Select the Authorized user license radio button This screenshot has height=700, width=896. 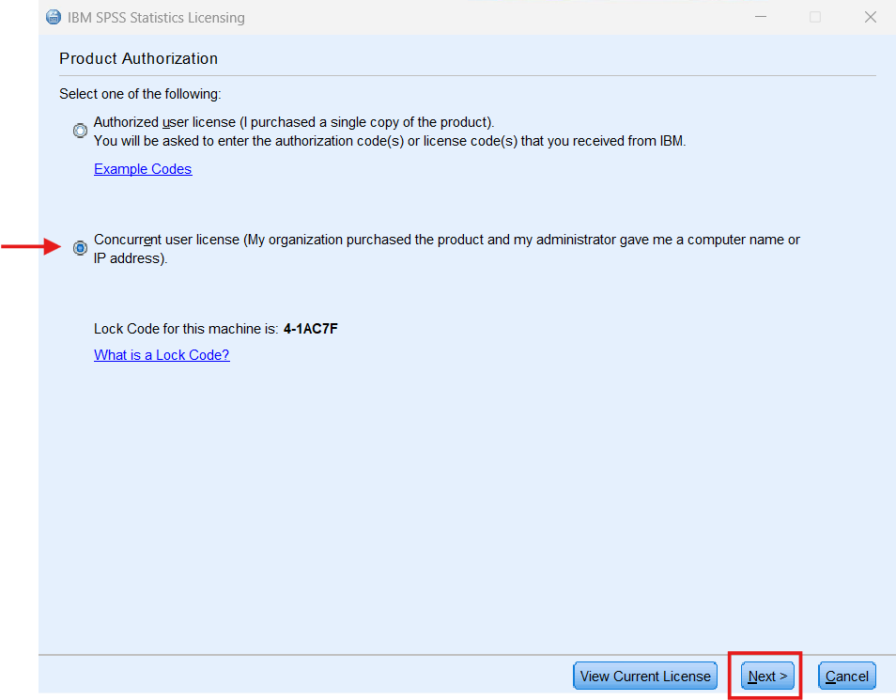[80, 131]
